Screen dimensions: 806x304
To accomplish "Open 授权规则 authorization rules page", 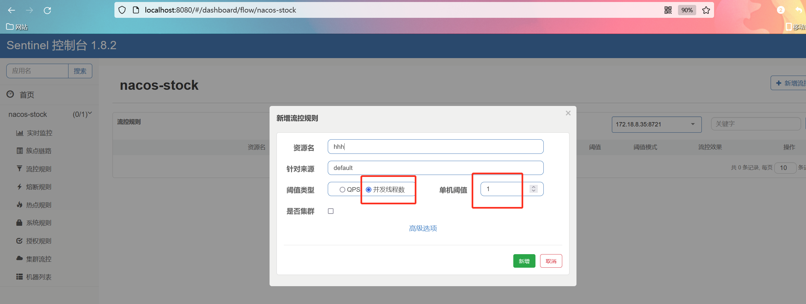I will click(39, 241).
